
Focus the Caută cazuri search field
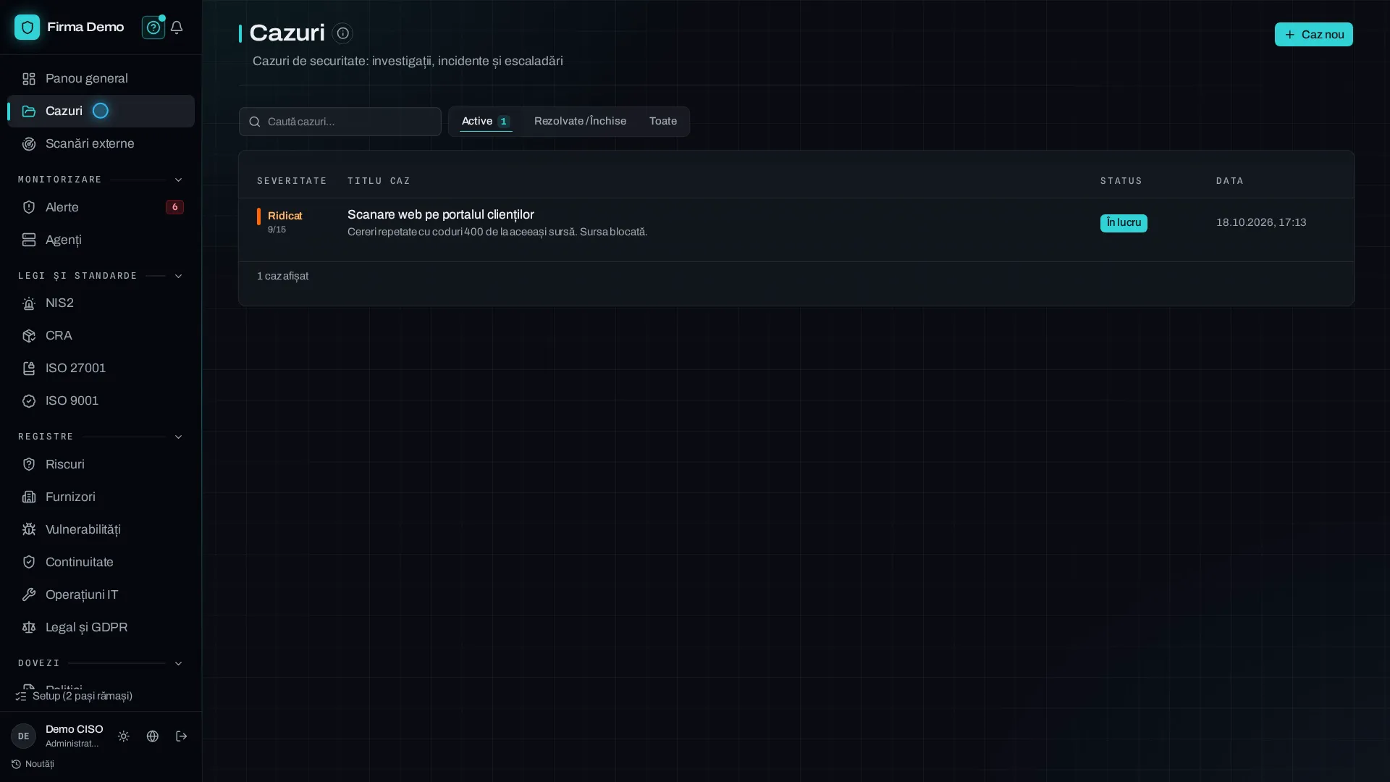coord(340,122)
